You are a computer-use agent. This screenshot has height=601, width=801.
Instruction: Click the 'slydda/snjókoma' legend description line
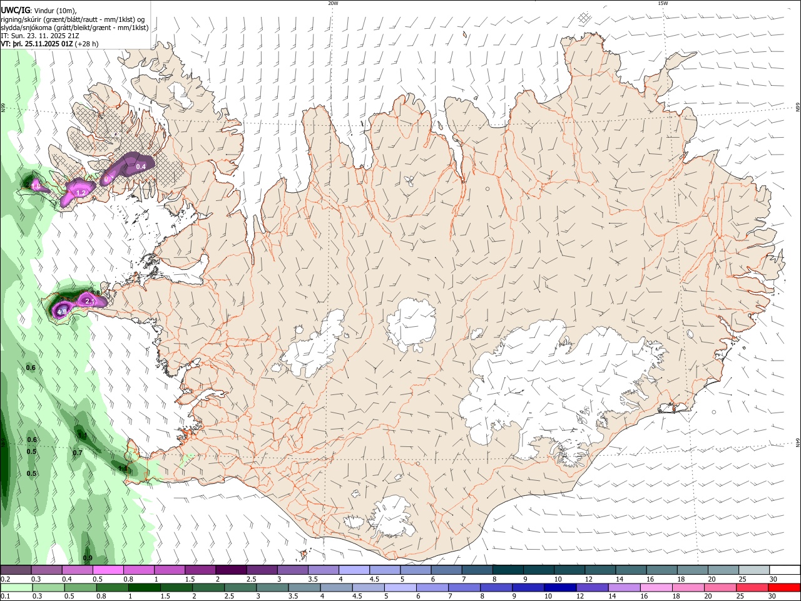tap(74, 28)
